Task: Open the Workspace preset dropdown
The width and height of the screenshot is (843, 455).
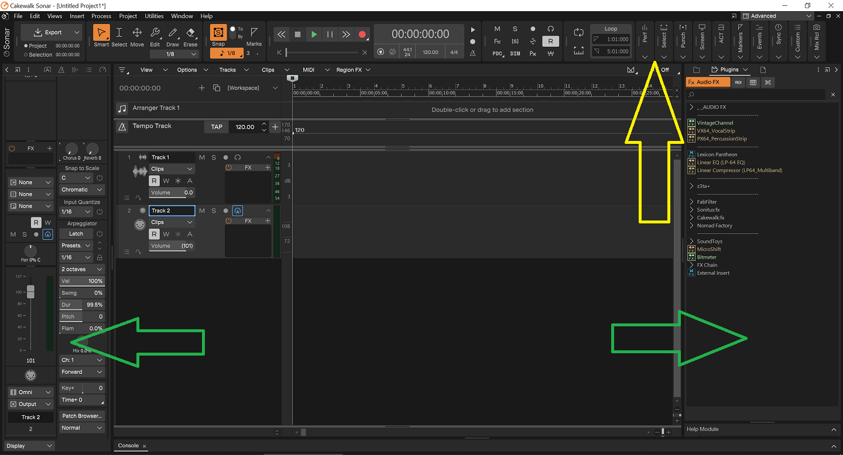Action: pyautogui.click(x=251, y=88)
